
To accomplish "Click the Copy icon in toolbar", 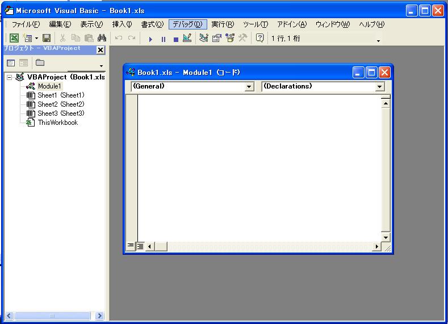I will [76, 38].
